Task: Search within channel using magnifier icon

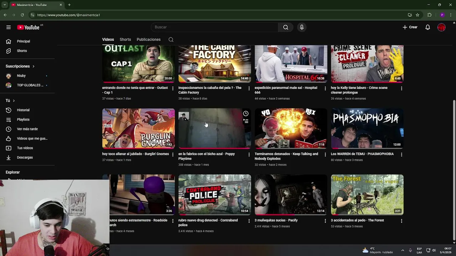Action: 171,39
